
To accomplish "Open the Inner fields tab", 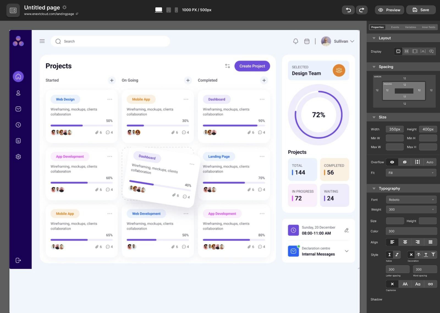I will point(428,27).
